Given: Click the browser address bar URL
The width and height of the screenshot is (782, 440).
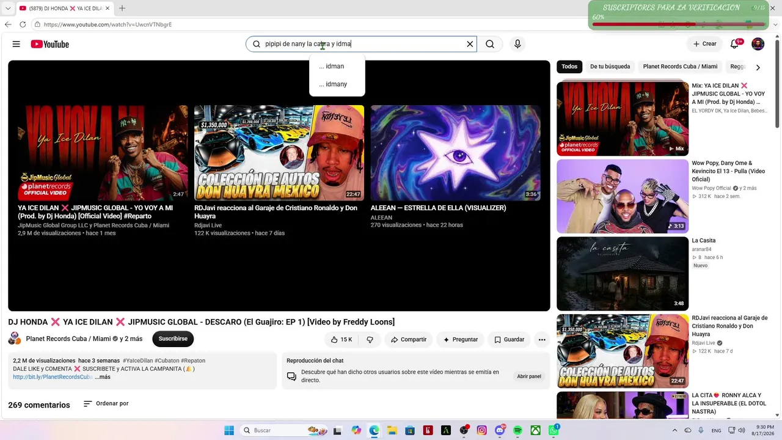Looking at the screenshot, I should [108, 24].
